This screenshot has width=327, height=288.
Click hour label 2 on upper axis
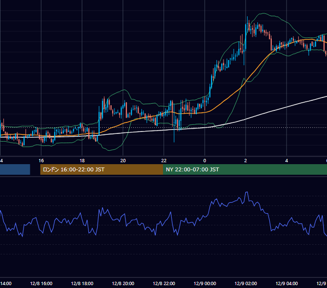tap(245, 161)
